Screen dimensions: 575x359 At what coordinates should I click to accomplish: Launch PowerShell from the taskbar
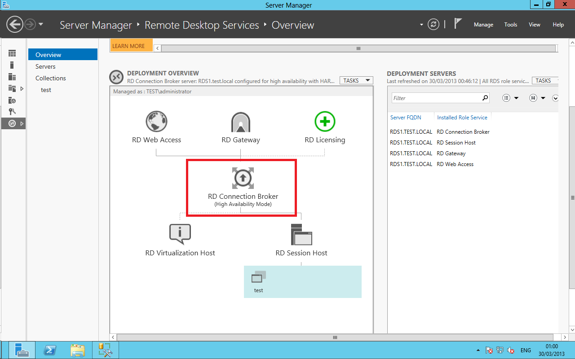50,350
